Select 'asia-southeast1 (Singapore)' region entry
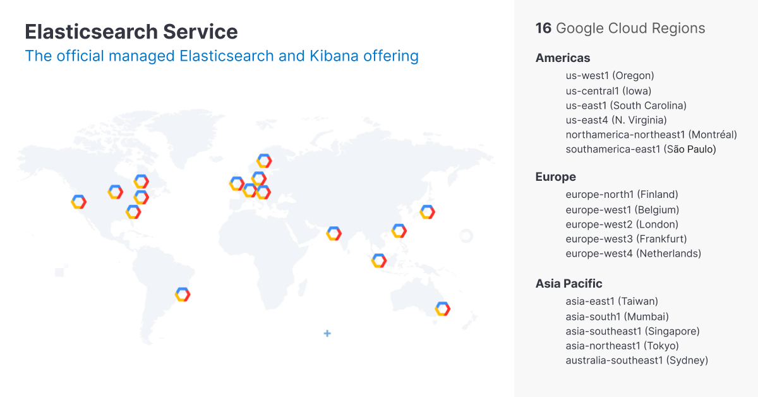Viewport: 758px width, 397px height. tap(633, 331)
